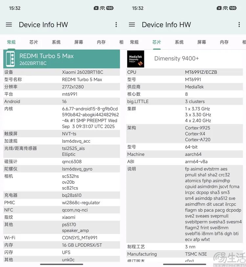Image resolution: width=246 pixels, height=267 pixels.
Task: Tap the Wi-Fi status icon in left status bar
Action: (x=102, y=8)
